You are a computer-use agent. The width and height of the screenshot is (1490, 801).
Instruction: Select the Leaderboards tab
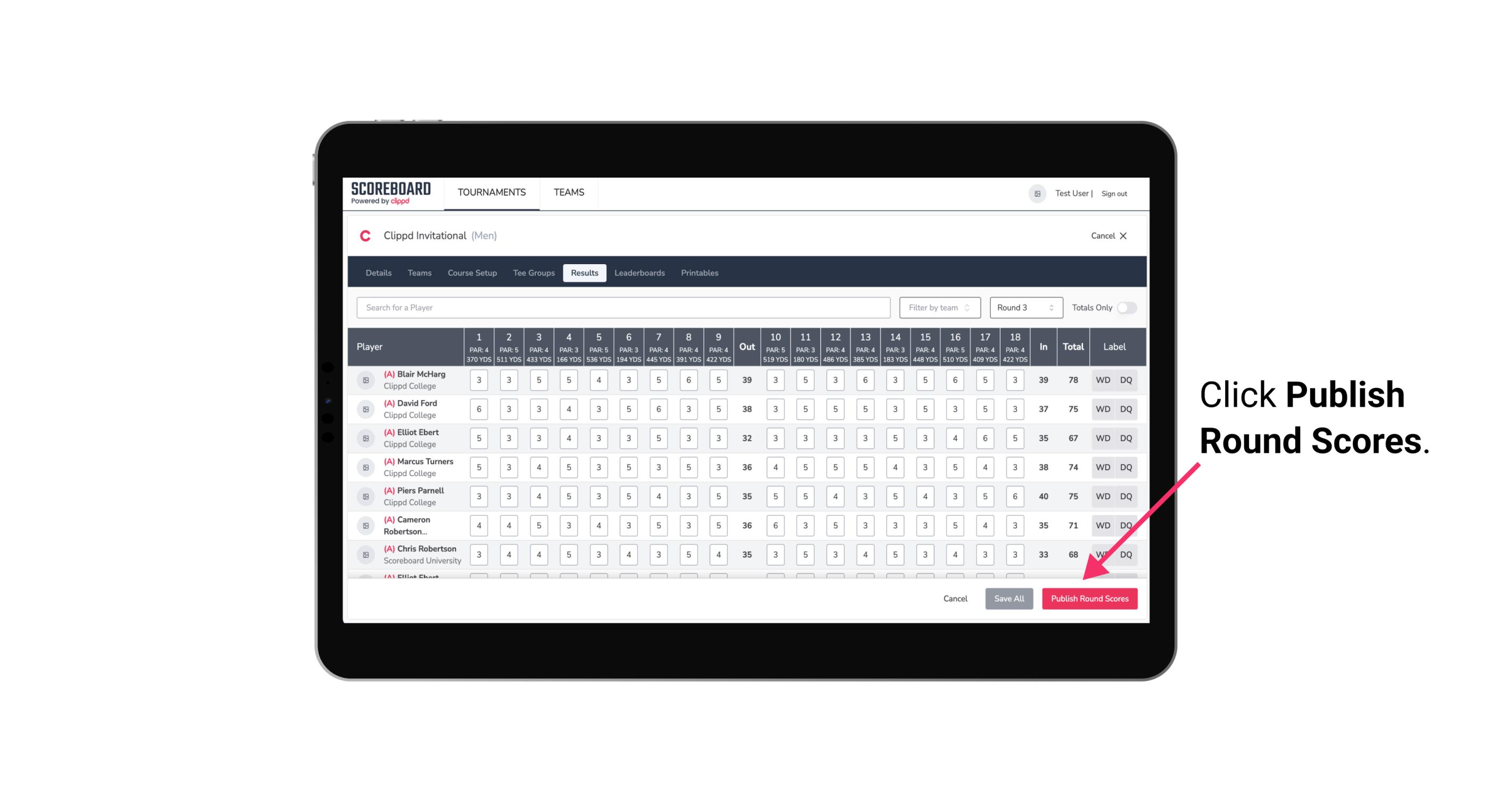(639, 272)
